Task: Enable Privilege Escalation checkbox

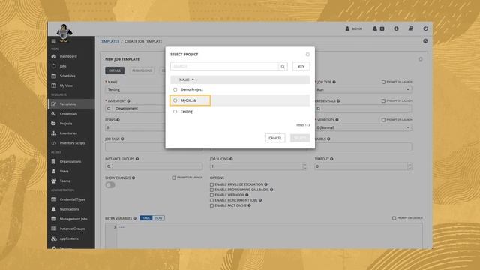Action: (x=211, y=184)
